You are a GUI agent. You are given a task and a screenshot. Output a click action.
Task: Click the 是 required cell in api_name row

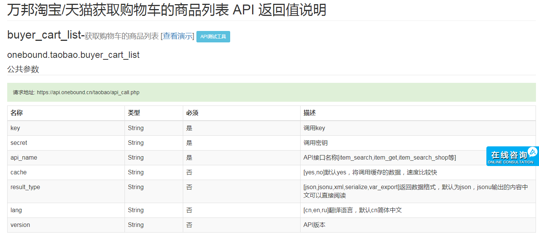241,158
